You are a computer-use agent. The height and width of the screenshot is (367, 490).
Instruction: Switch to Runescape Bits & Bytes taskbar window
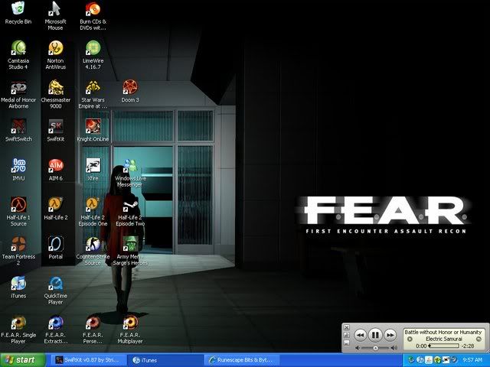pyautogui.click(x=242, y=360)
